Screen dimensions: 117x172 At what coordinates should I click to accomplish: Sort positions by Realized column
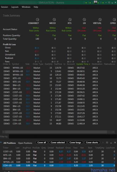click(60, 148)
